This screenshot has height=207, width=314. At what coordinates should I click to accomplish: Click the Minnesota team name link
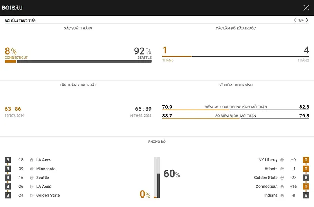46,169
